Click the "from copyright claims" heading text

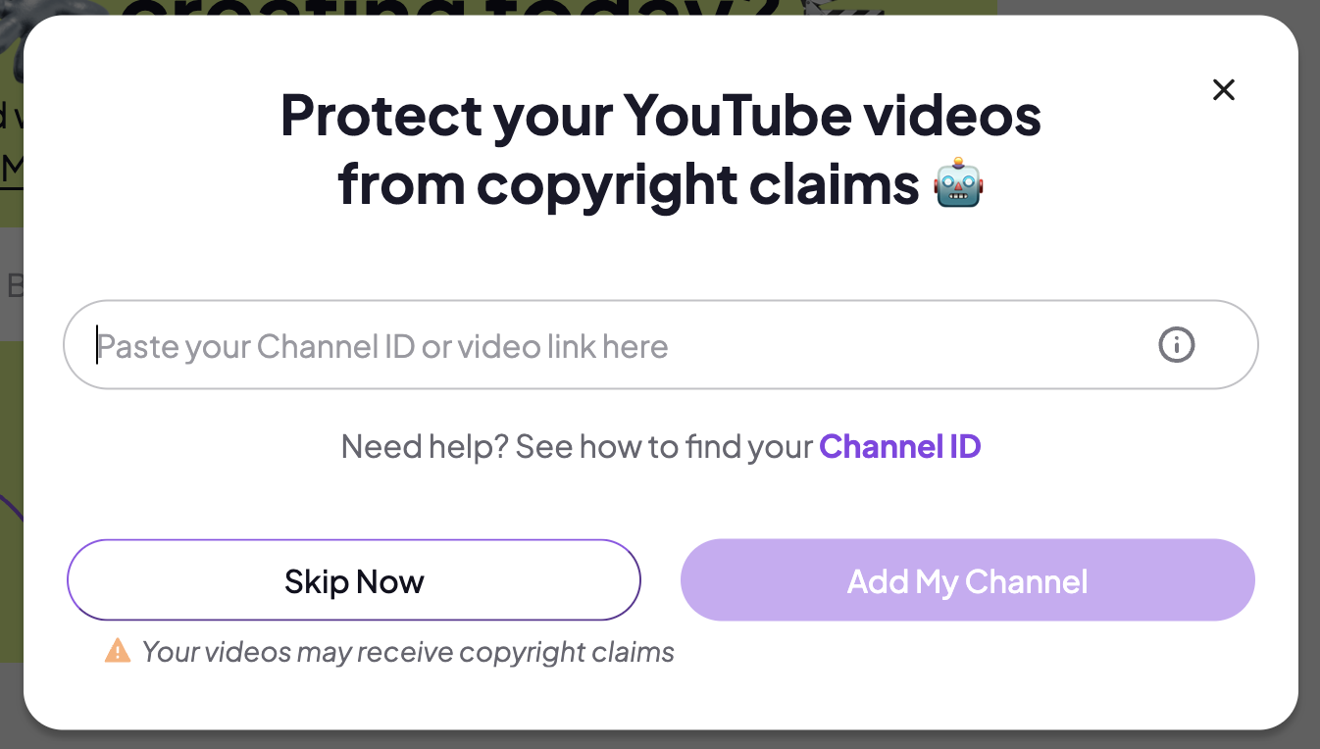pos(628,184)
